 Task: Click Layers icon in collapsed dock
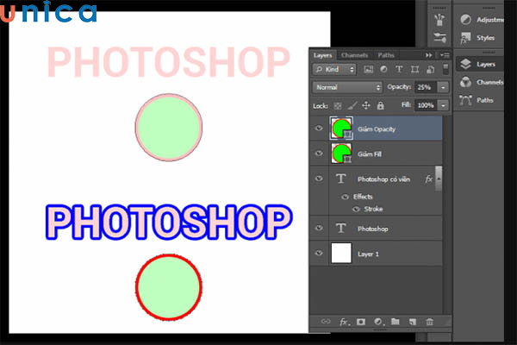pos(465,64)
